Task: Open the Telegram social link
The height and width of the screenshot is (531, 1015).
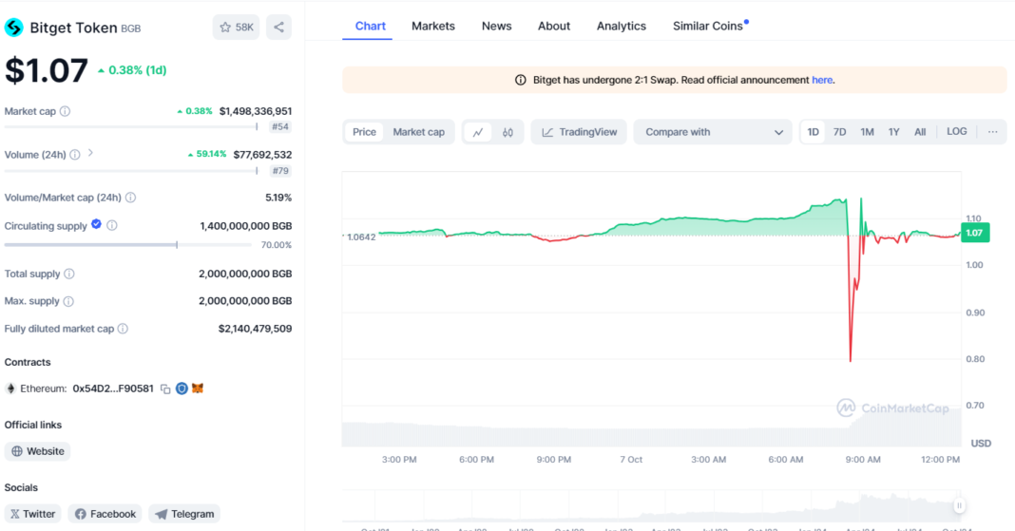Action: coord(184,514)
